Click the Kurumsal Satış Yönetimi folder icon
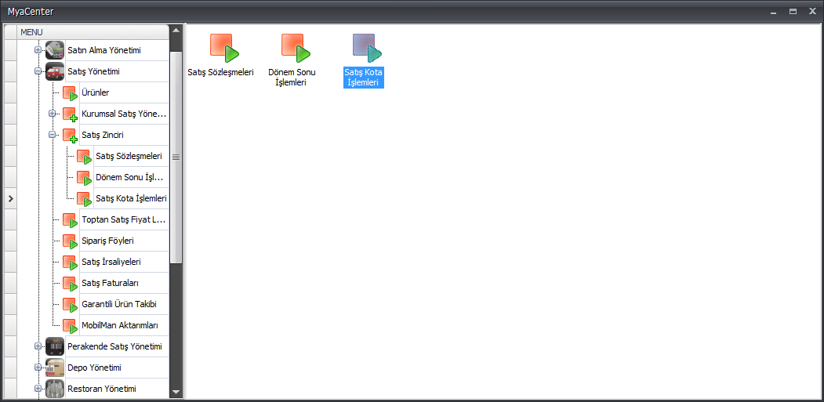The width and height of the screenshot is (824, 402). [x=70, y=114]
